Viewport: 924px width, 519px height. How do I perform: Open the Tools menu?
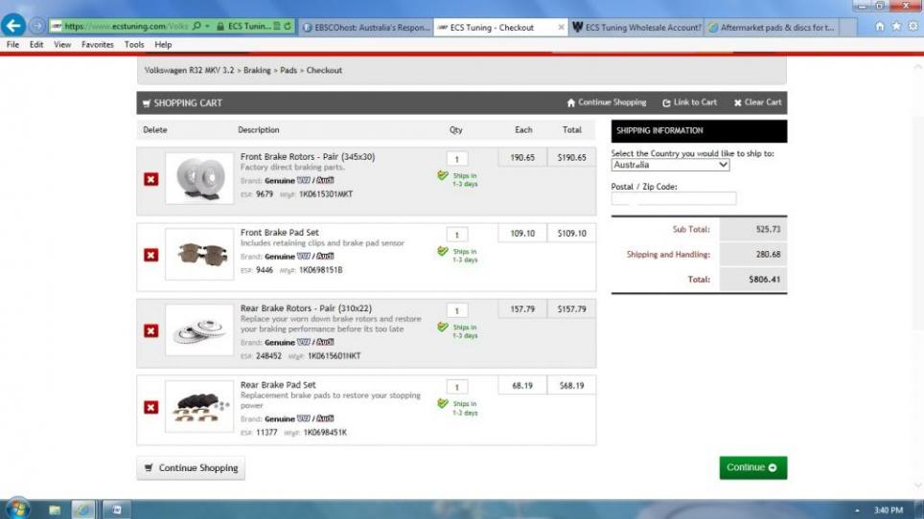[134, 45]
